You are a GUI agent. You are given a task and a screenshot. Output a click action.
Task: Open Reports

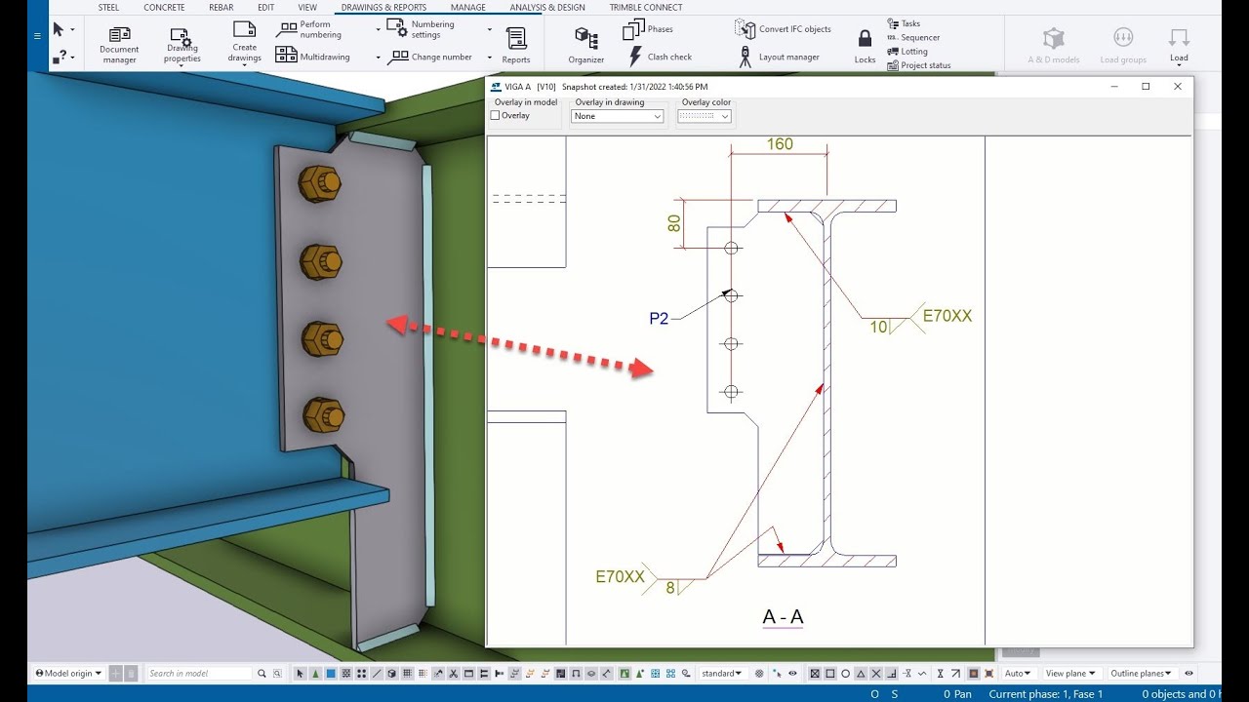point(516,45)
